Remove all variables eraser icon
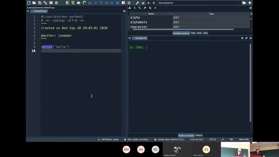Screen dimensions: 279x157 pos(145,8)
